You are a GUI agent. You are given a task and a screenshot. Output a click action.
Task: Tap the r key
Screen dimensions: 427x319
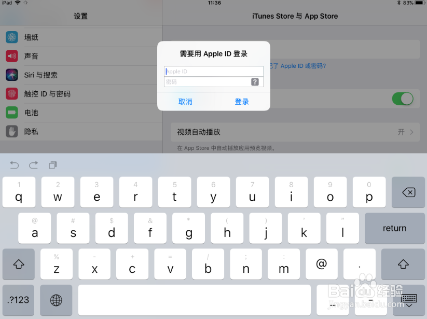(x=135, y=192)
